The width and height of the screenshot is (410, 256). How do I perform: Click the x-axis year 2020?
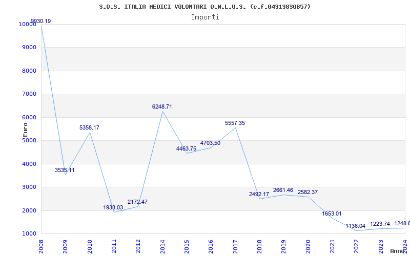point(309,246)
